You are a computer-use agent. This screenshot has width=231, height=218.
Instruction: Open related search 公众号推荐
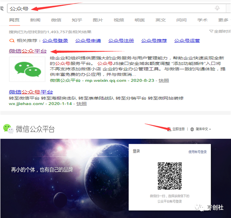tap(154, 41)
